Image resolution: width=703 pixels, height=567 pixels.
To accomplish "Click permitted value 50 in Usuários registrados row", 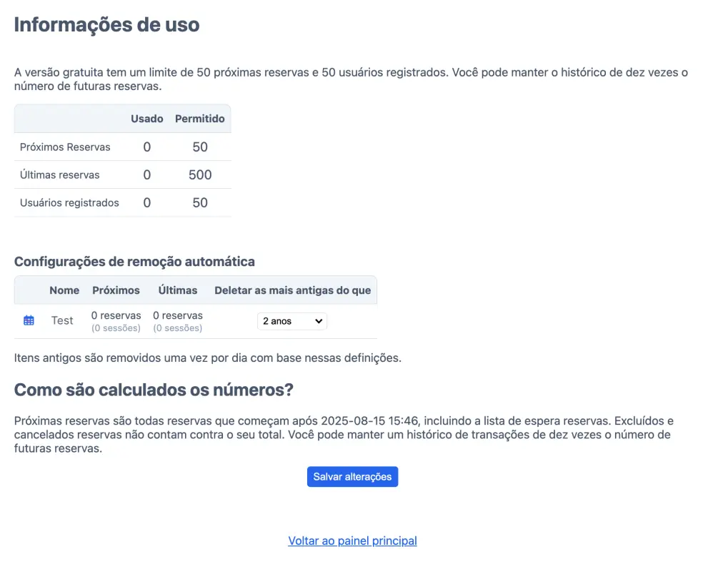I will pyautogui.click(x=200, y=203).
